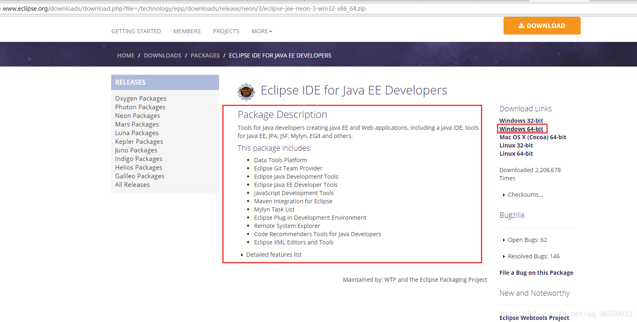The height and width of the screenshot is (322, 637).
Task: Open Galileo Packages release link
Action: (x=140, y=176)
